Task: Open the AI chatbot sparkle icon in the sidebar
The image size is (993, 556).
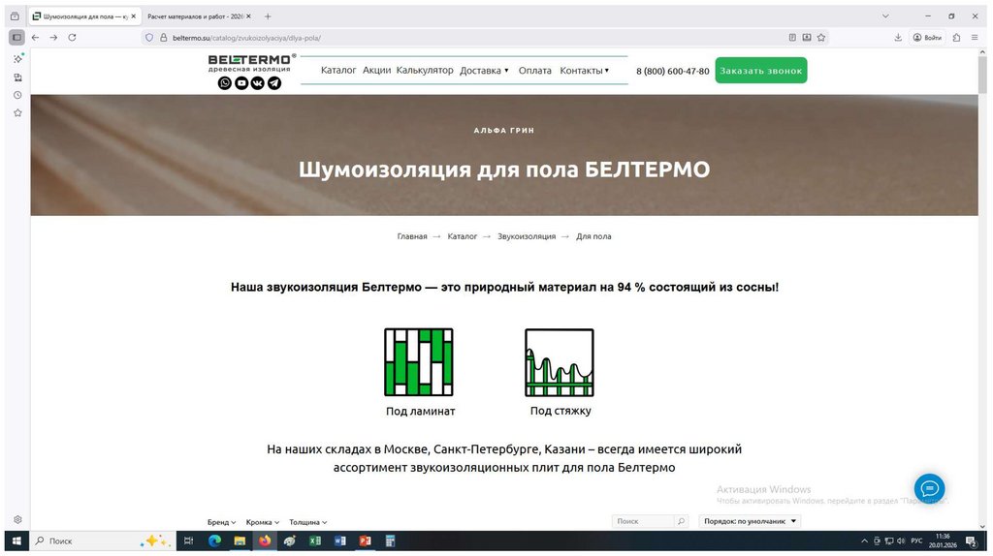Action: [x=17, y=58]
